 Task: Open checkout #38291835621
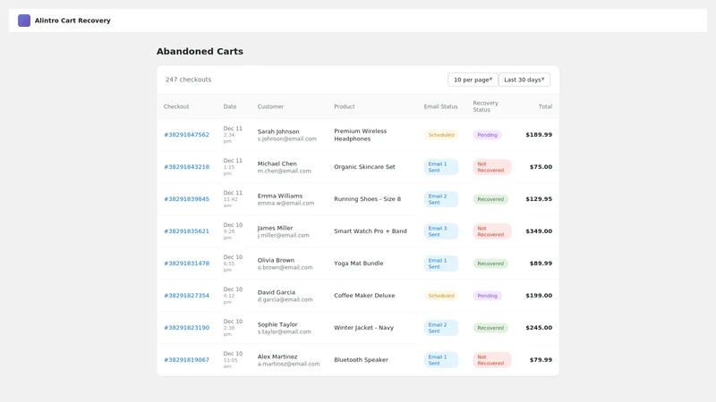click(186, 231)
